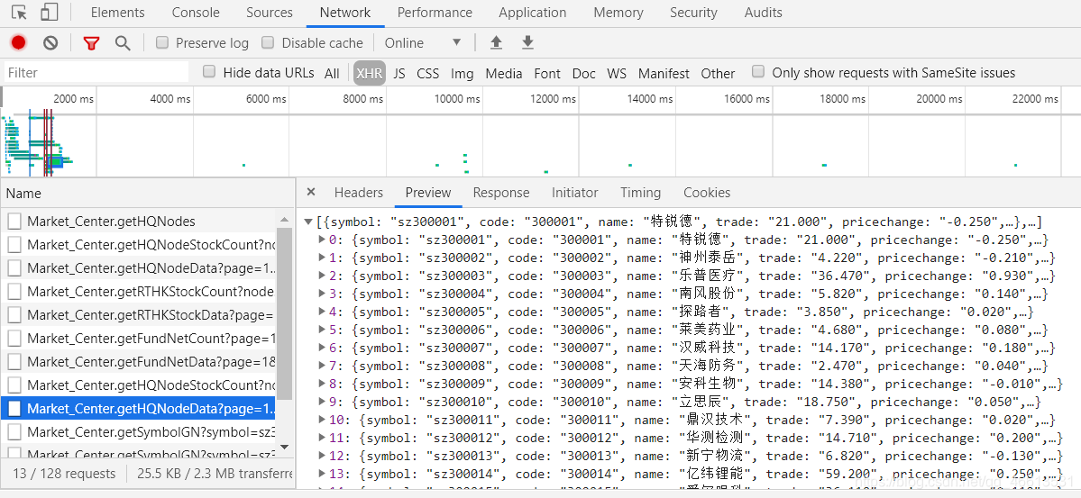
Task: Clear the network log
Action: coord(50,42)
